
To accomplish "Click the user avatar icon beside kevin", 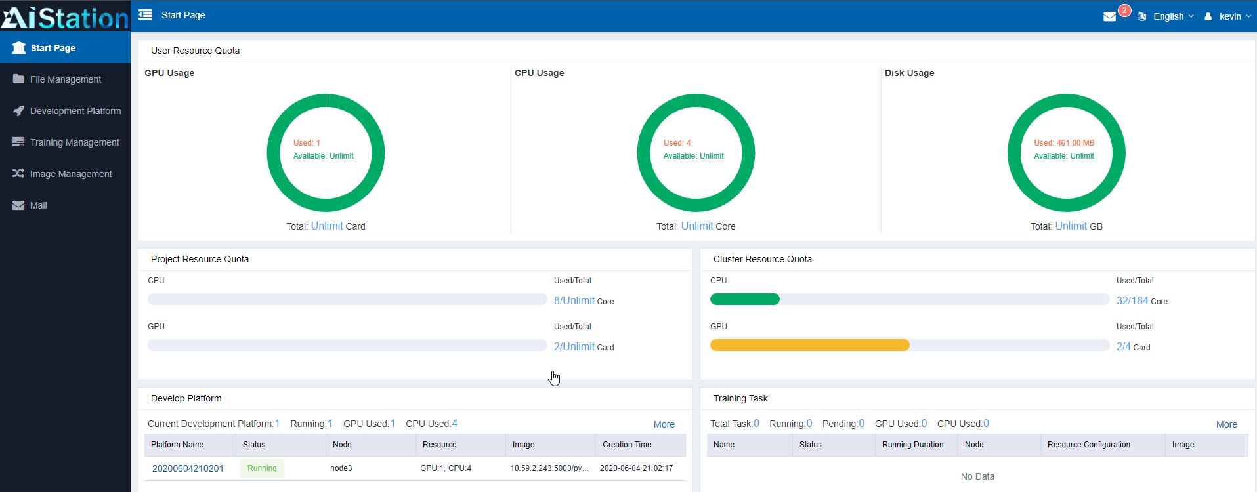I will [1208, 16].
